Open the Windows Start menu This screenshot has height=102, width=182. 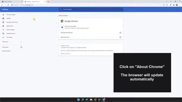pyautogui.click(x=78, y=100)
